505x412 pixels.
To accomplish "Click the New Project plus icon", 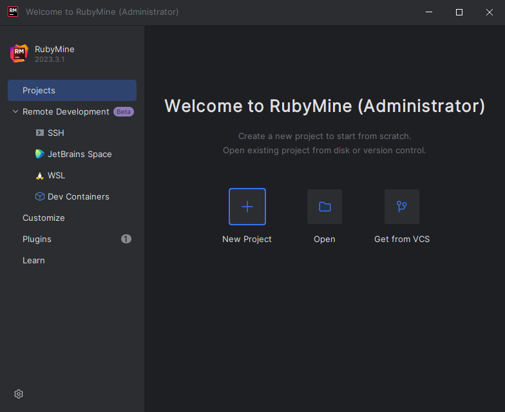I will point(247,207).
